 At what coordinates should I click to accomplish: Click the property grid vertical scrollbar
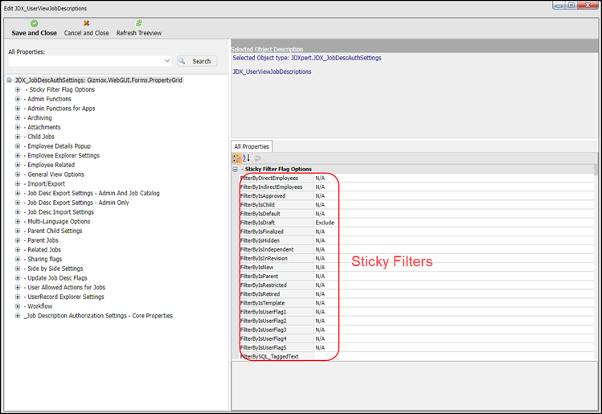pos(596,263)
